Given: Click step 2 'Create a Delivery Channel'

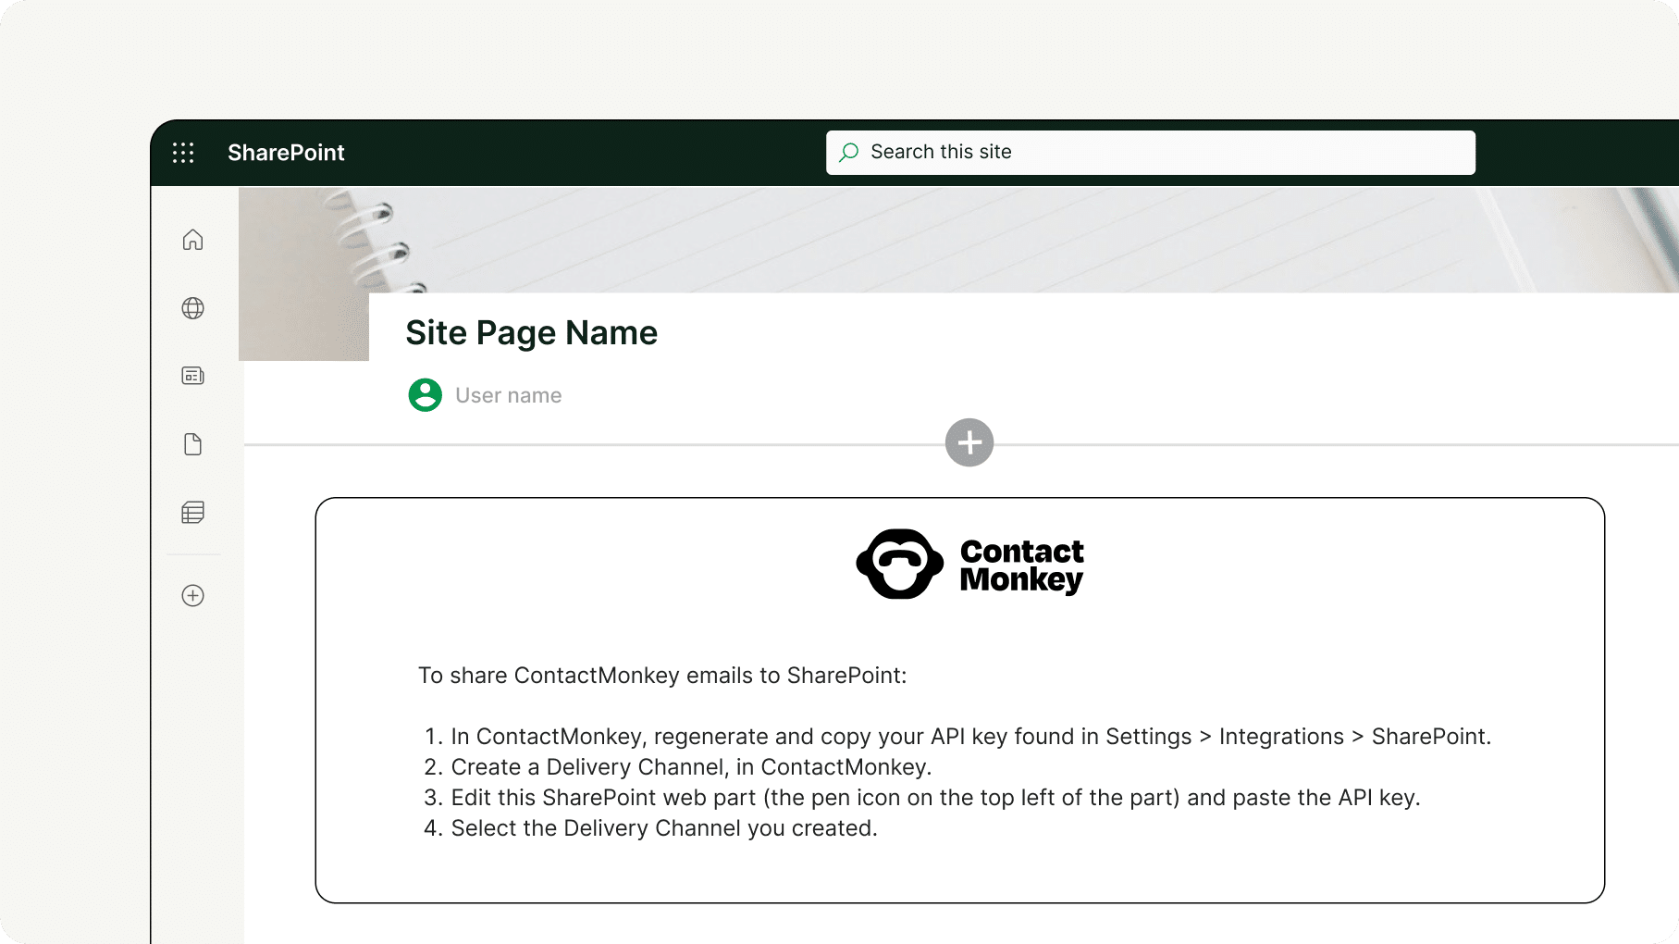Looking at the screenshot, I should 677,767.
